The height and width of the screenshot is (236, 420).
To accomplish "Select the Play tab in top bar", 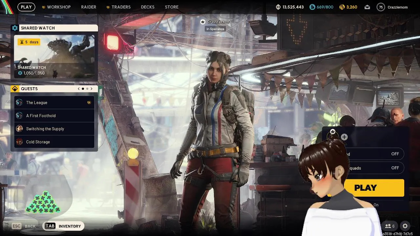I will [26, 7].
